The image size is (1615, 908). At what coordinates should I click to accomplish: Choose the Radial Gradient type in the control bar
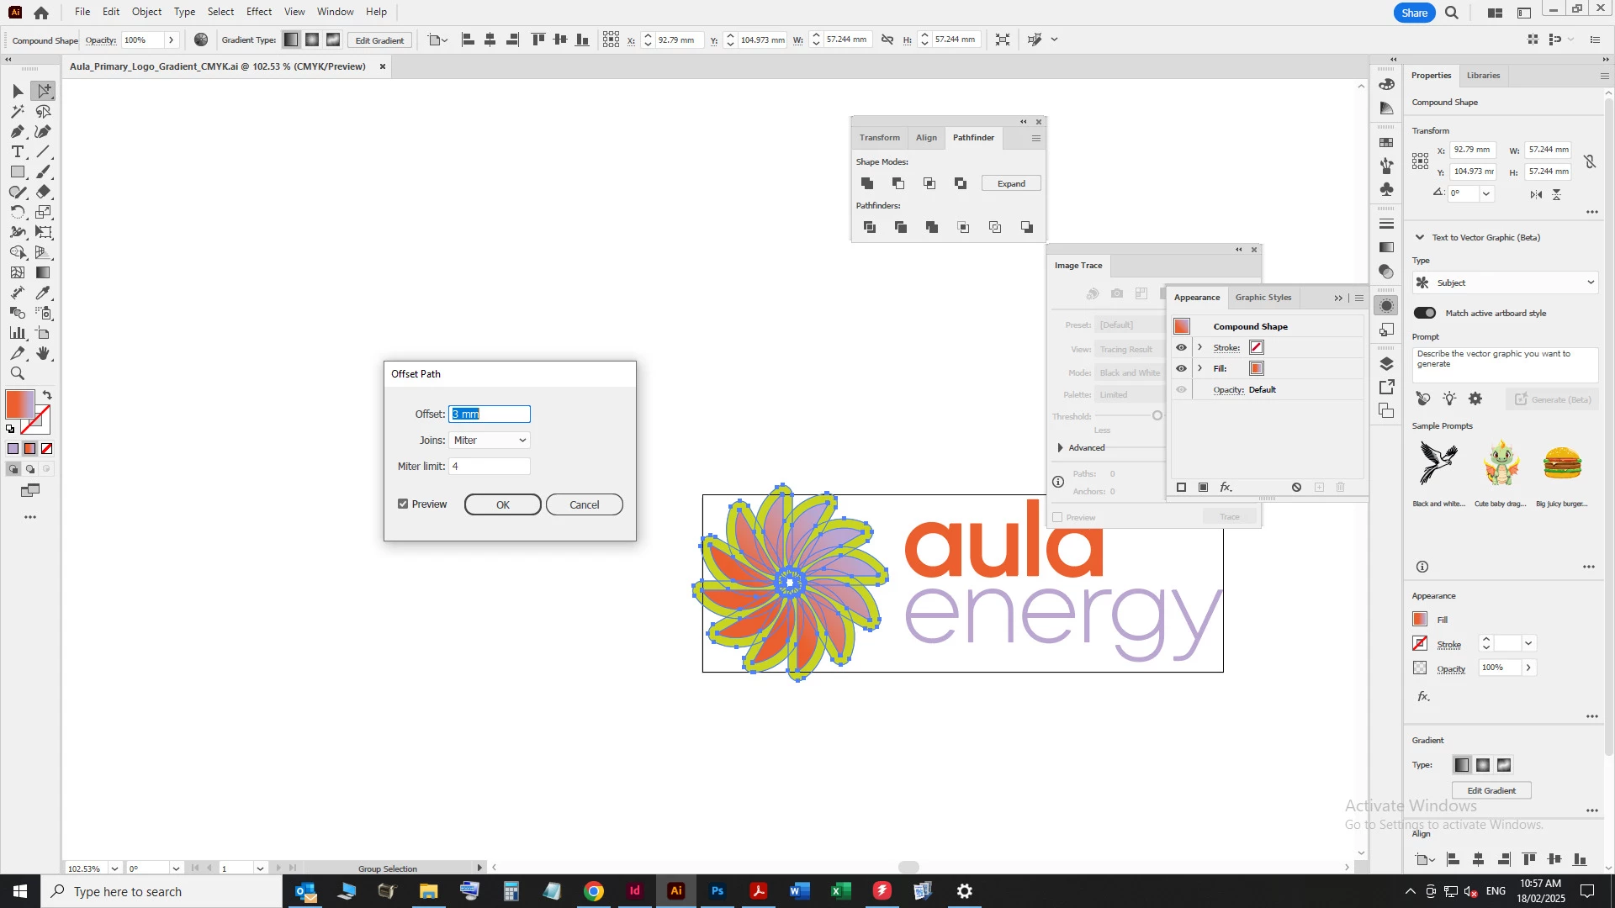[312, 40]
